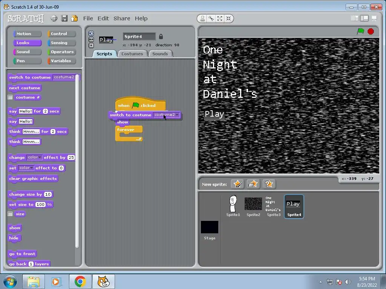Save project with floppy disk icon
This screenshot has height=289, width=386.
pyautogui.click(x=64, y=18)
